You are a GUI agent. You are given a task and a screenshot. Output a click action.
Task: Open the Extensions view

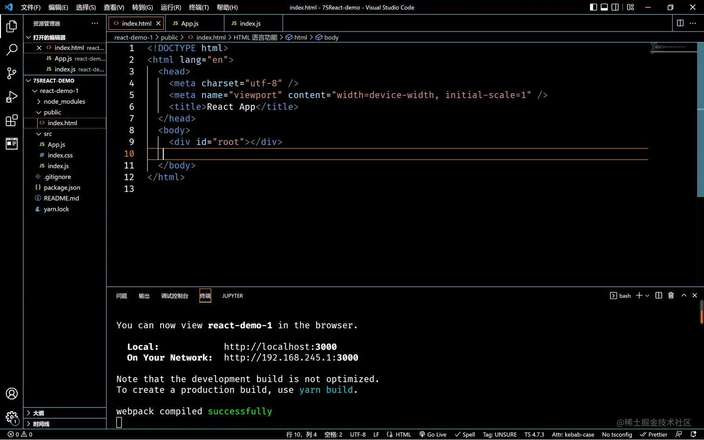(12, 121)
